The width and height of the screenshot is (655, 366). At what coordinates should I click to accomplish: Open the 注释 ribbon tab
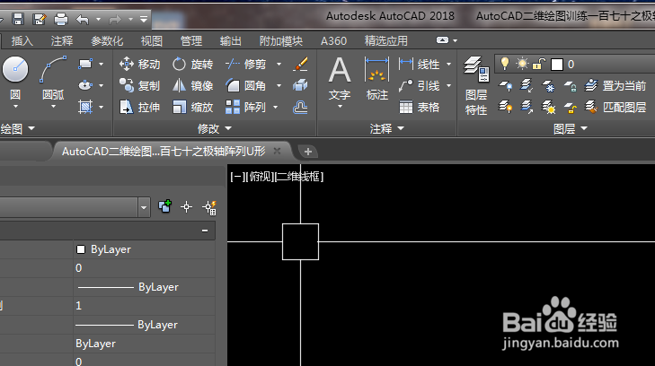click(x=62, y=41)
